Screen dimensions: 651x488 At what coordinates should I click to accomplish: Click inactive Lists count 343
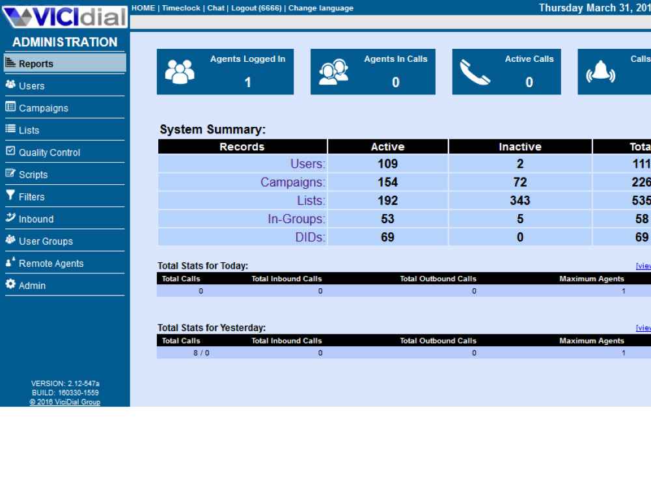(519, 200)
